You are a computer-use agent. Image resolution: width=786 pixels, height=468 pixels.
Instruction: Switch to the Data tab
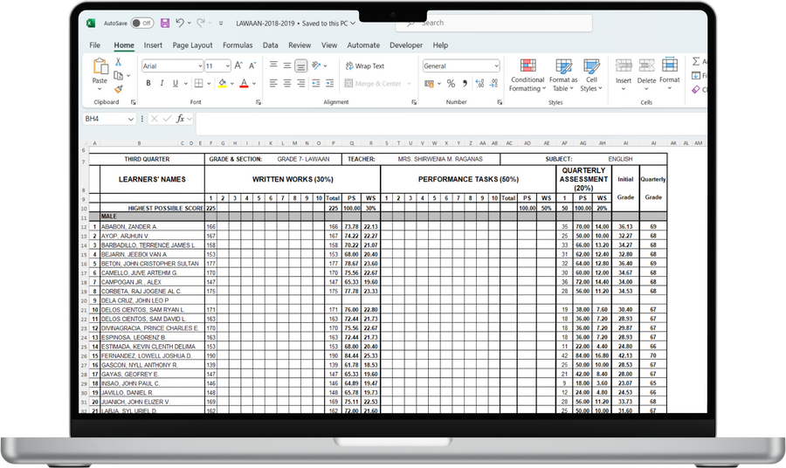point(270,45)
